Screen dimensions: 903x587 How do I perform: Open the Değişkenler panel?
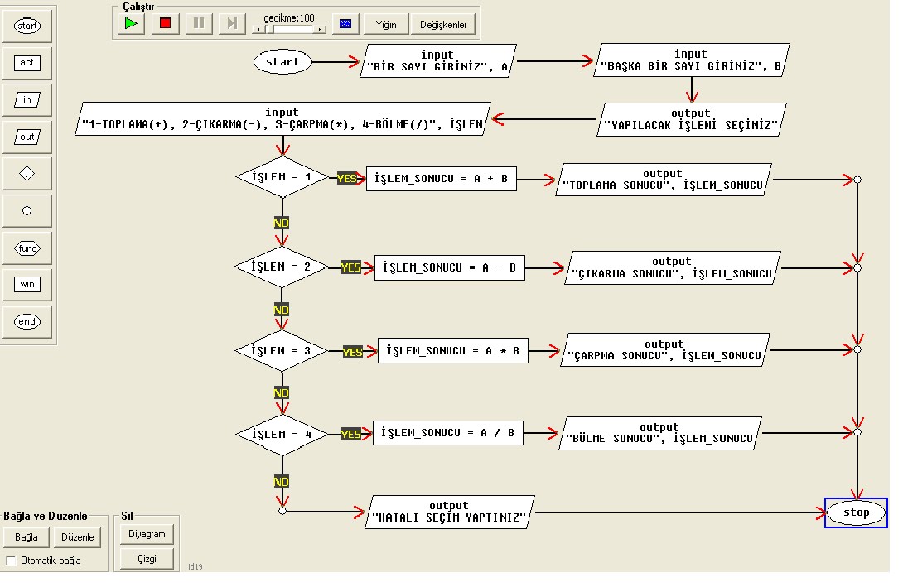[443, 23]
